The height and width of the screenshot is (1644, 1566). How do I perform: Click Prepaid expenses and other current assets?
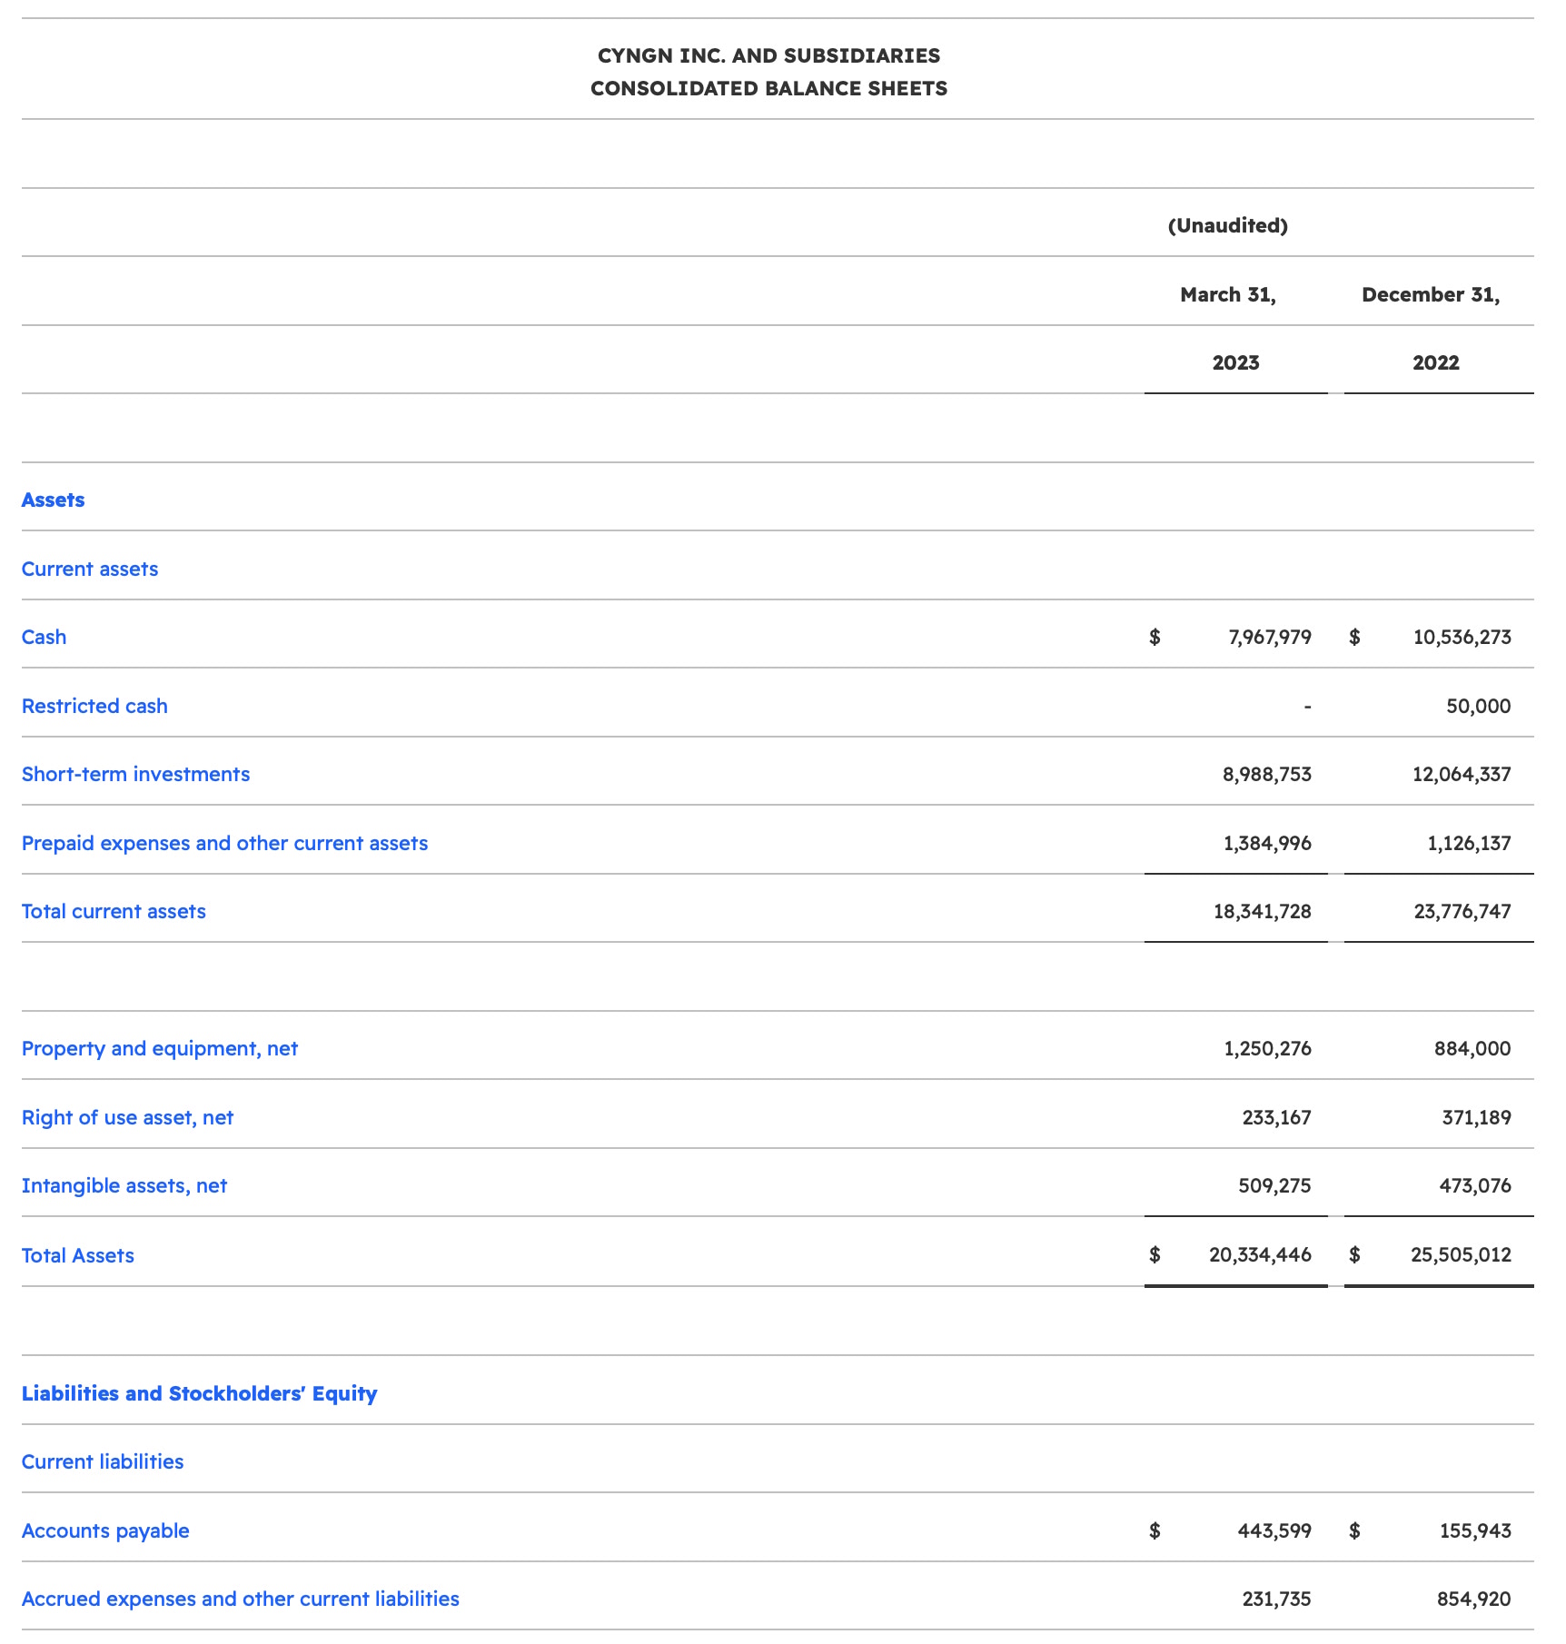point(224,844)
